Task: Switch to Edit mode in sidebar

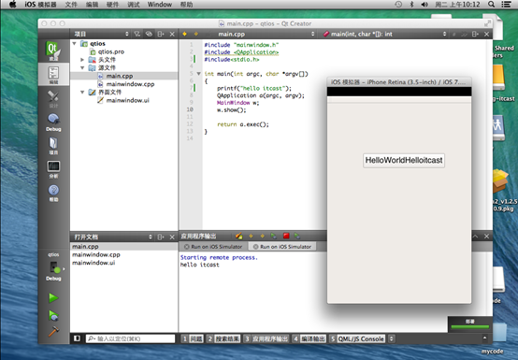Action: click(x=53, y=75)
